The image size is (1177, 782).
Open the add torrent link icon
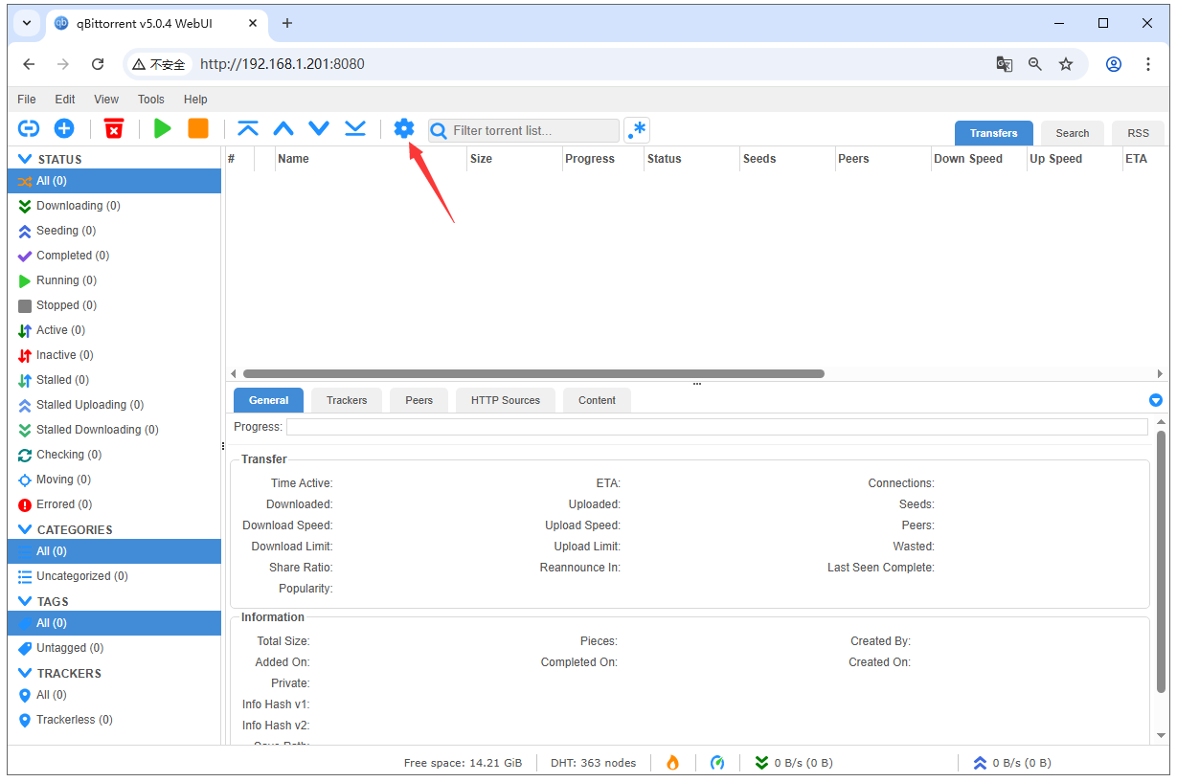(28, 129)
